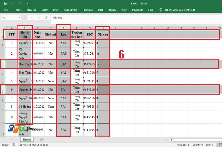This screenshot has width=222, height=147.
Task: Click Accessibility: Good to go status
Action: pos(34,145)
